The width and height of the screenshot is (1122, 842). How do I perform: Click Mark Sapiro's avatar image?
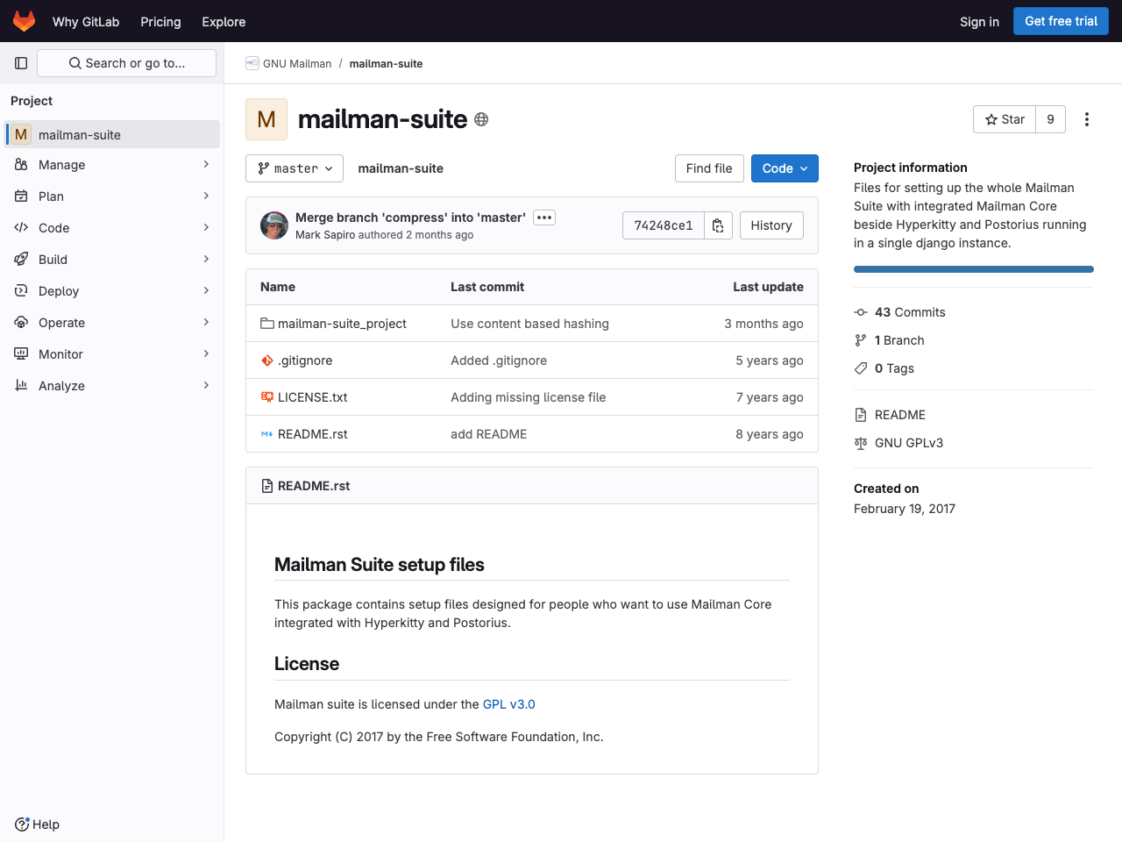point(274,225)
